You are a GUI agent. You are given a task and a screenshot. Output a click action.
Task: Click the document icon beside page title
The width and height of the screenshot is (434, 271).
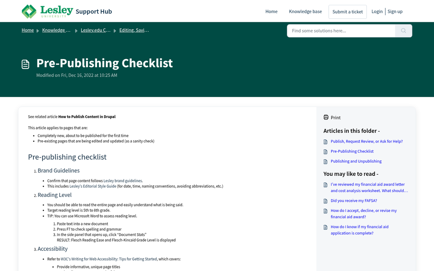tap(25, 64)
